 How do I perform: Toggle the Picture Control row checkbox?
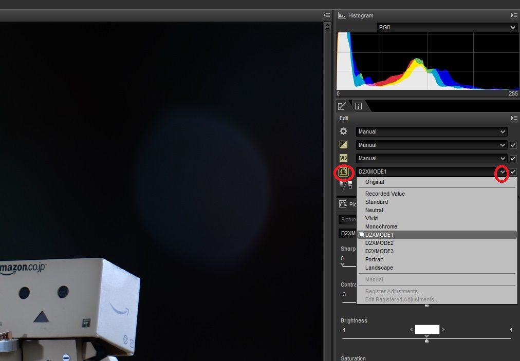pos(513,172)
